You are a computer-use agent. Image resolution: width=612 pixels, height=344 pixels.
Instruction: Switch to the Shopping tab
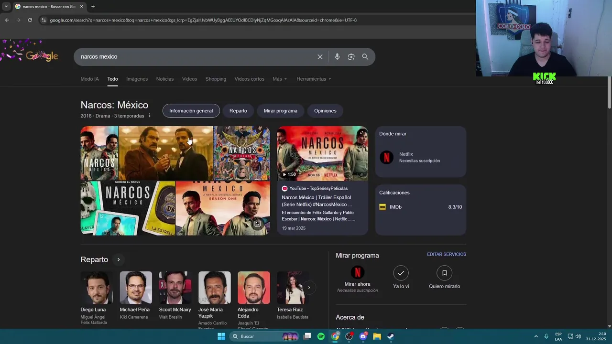point(216,79)
